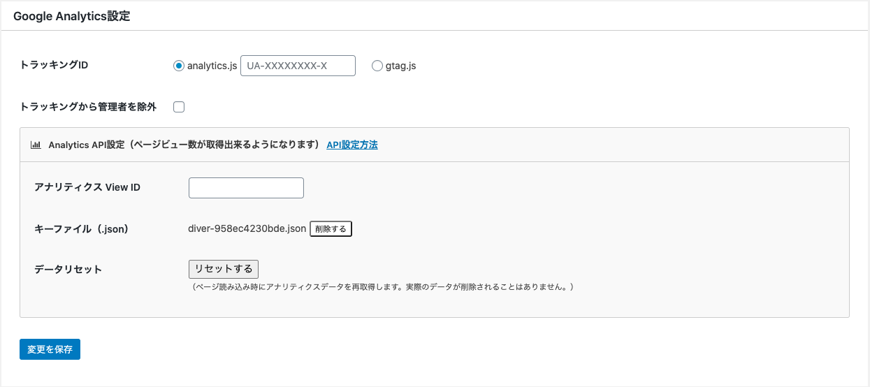Click the reset explanation note under リセットする

[x=382, y=287]
